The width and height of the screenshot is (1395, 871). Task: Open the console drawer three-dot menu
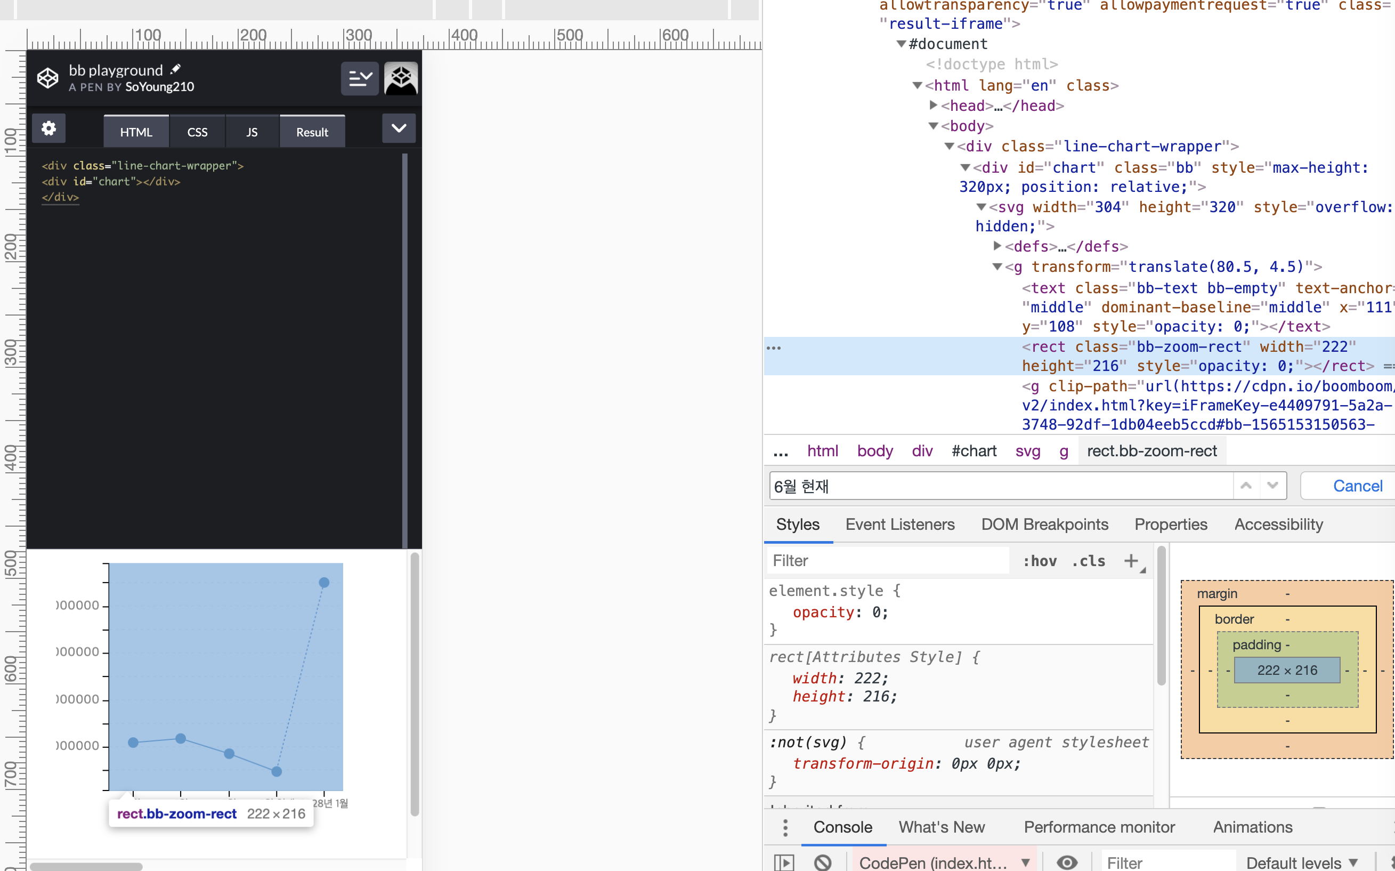(x=785, y=827)
